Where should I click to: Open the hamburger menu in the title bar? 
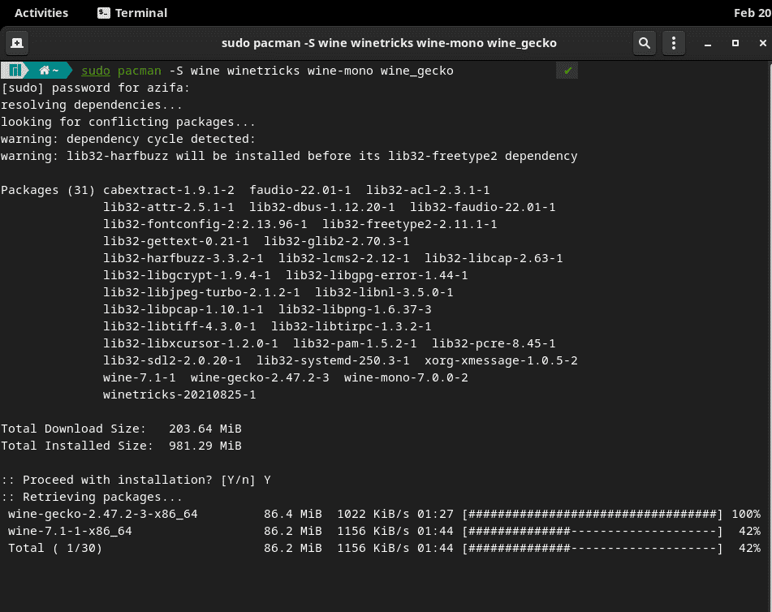click(x=673, y=42)
